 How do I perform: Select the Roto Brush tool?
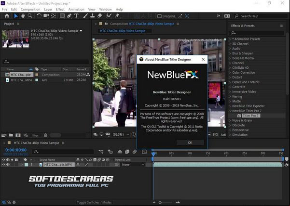pyautogui.click(x=109, y=16)
